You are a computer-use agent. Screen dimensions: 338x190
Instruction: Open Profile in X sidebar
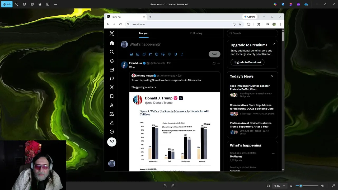112,123
